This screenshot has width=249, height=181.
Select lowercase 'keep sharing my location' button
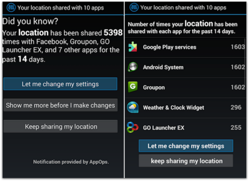point(186,161)
